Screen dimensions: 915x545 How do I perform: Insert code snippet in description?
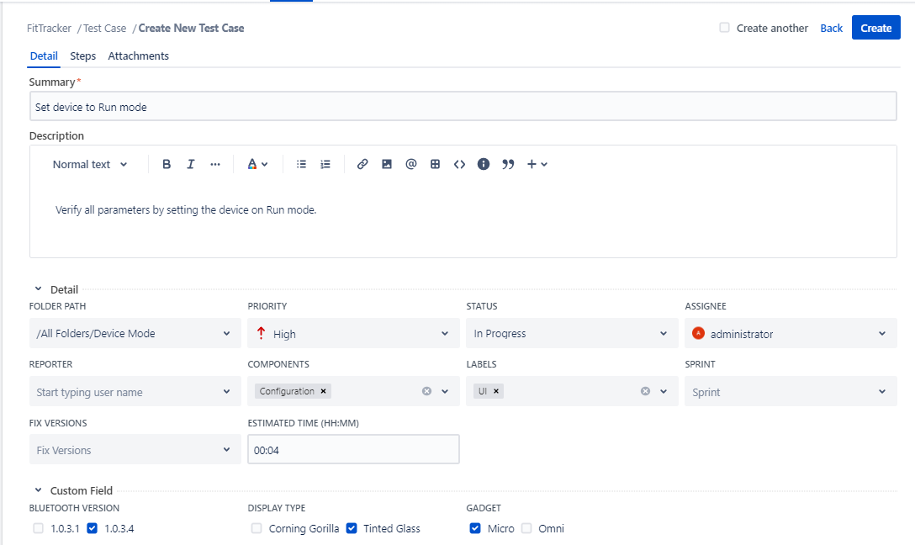click(459, 165)
